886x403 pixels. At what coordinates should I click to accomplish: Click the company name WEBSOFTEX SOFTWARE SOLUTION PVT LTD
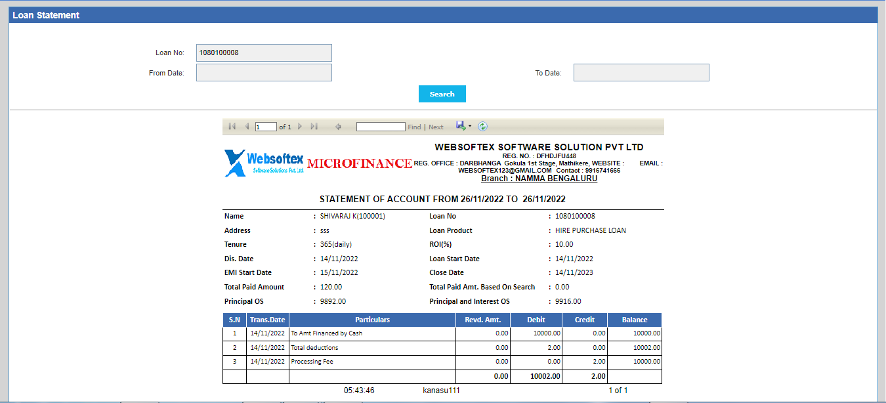539,147
